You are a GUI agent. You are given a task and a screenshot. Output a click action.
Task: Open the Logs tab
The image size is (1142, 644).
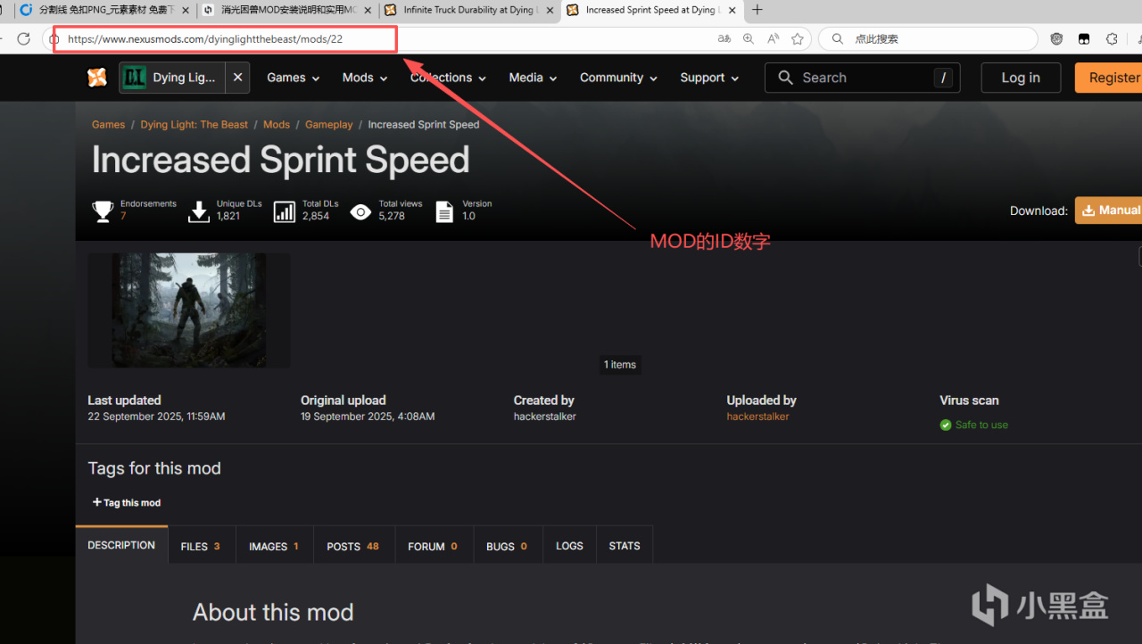click(x=569, y=546)
